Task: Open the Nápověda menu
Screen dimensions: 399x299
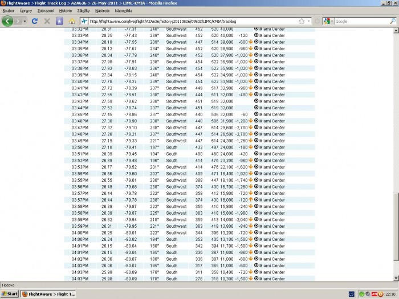Action: pos(124,11)
